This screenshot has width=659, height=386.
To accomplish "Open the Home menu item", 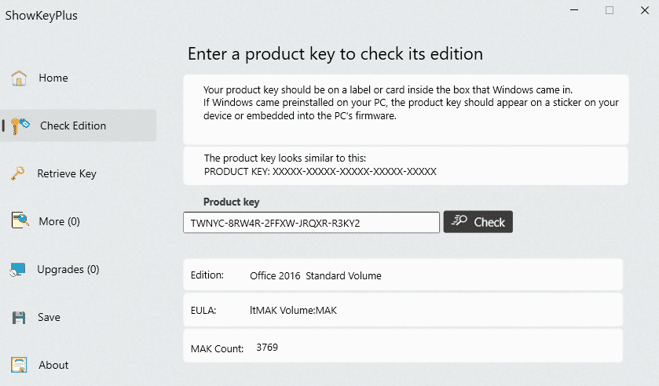I will pos(53,78).
